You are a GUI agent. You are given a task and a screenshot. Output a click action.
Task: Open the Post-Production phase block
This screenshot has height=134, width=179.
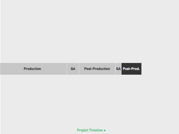tap(97, 69)
